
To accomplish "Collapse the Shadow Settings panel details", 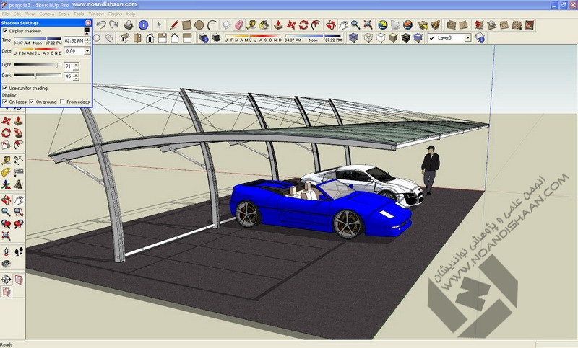I will click(87, 31).
